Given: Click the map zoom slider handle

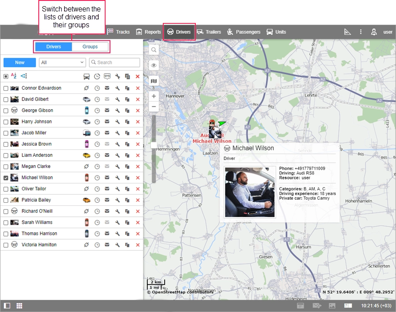Looking at the screenshot, I should pyautogui.click(x=154, y=145).
